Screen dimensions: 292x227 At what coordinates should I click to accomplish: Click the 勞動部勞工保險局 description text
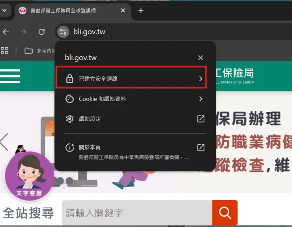[133, 158]
